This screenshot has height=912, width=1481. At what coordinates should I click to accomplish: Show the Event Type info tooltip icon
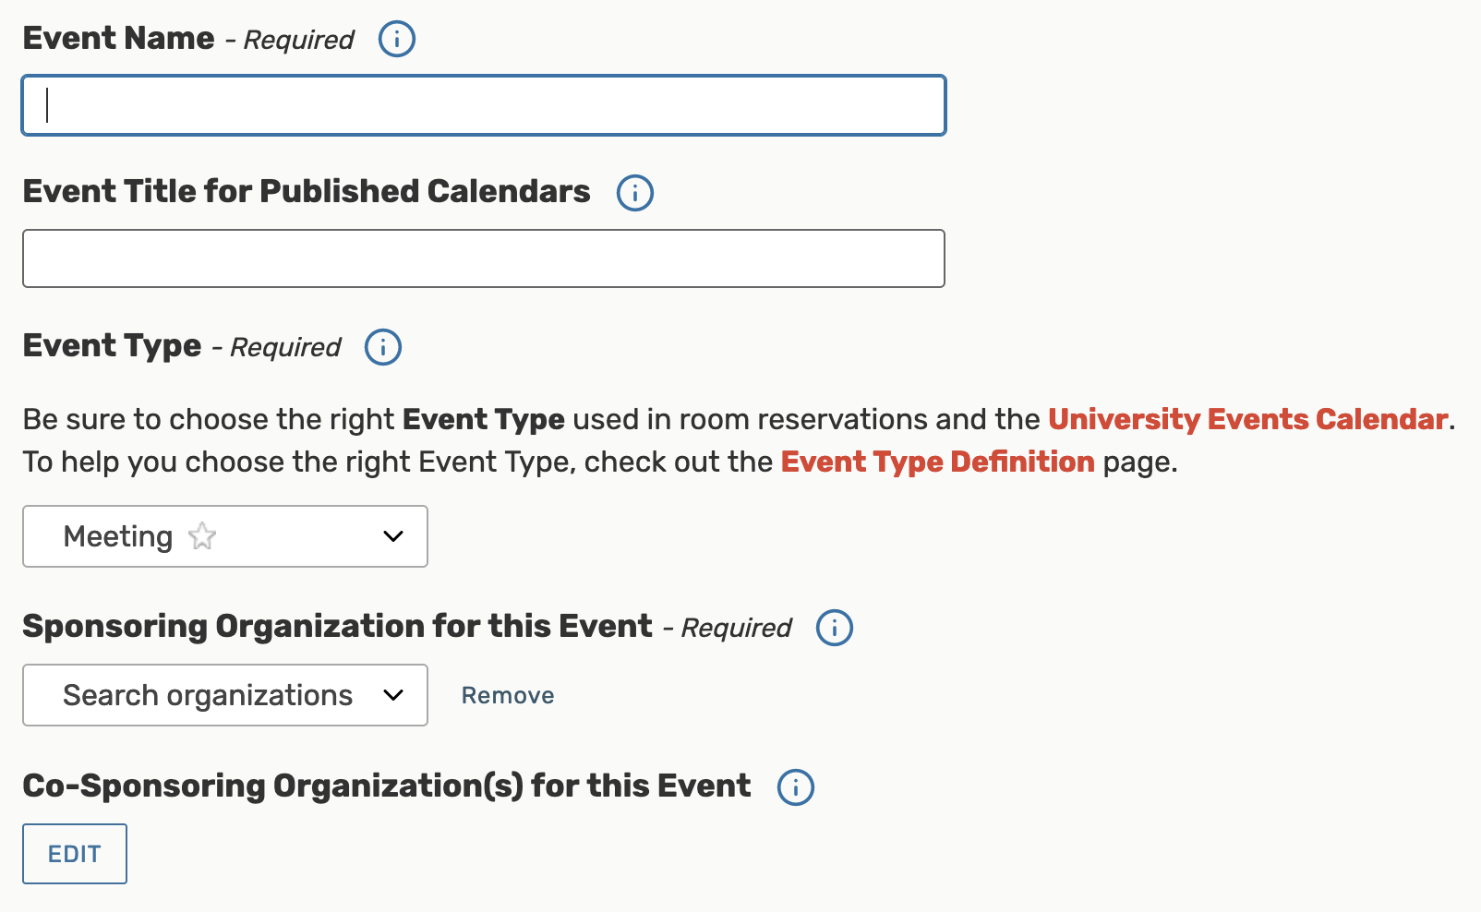383,347
